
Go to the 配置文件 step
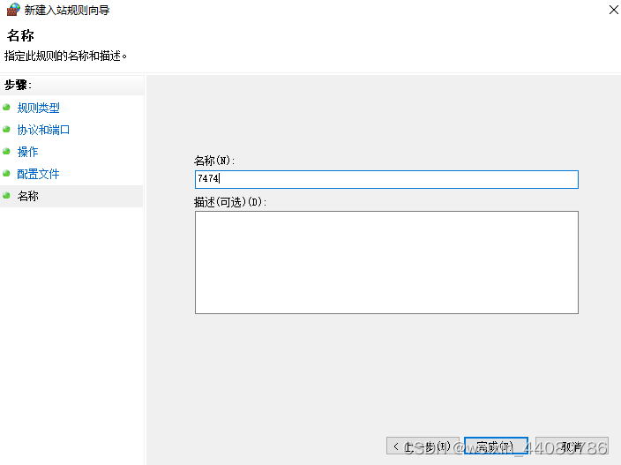[38, 174]
